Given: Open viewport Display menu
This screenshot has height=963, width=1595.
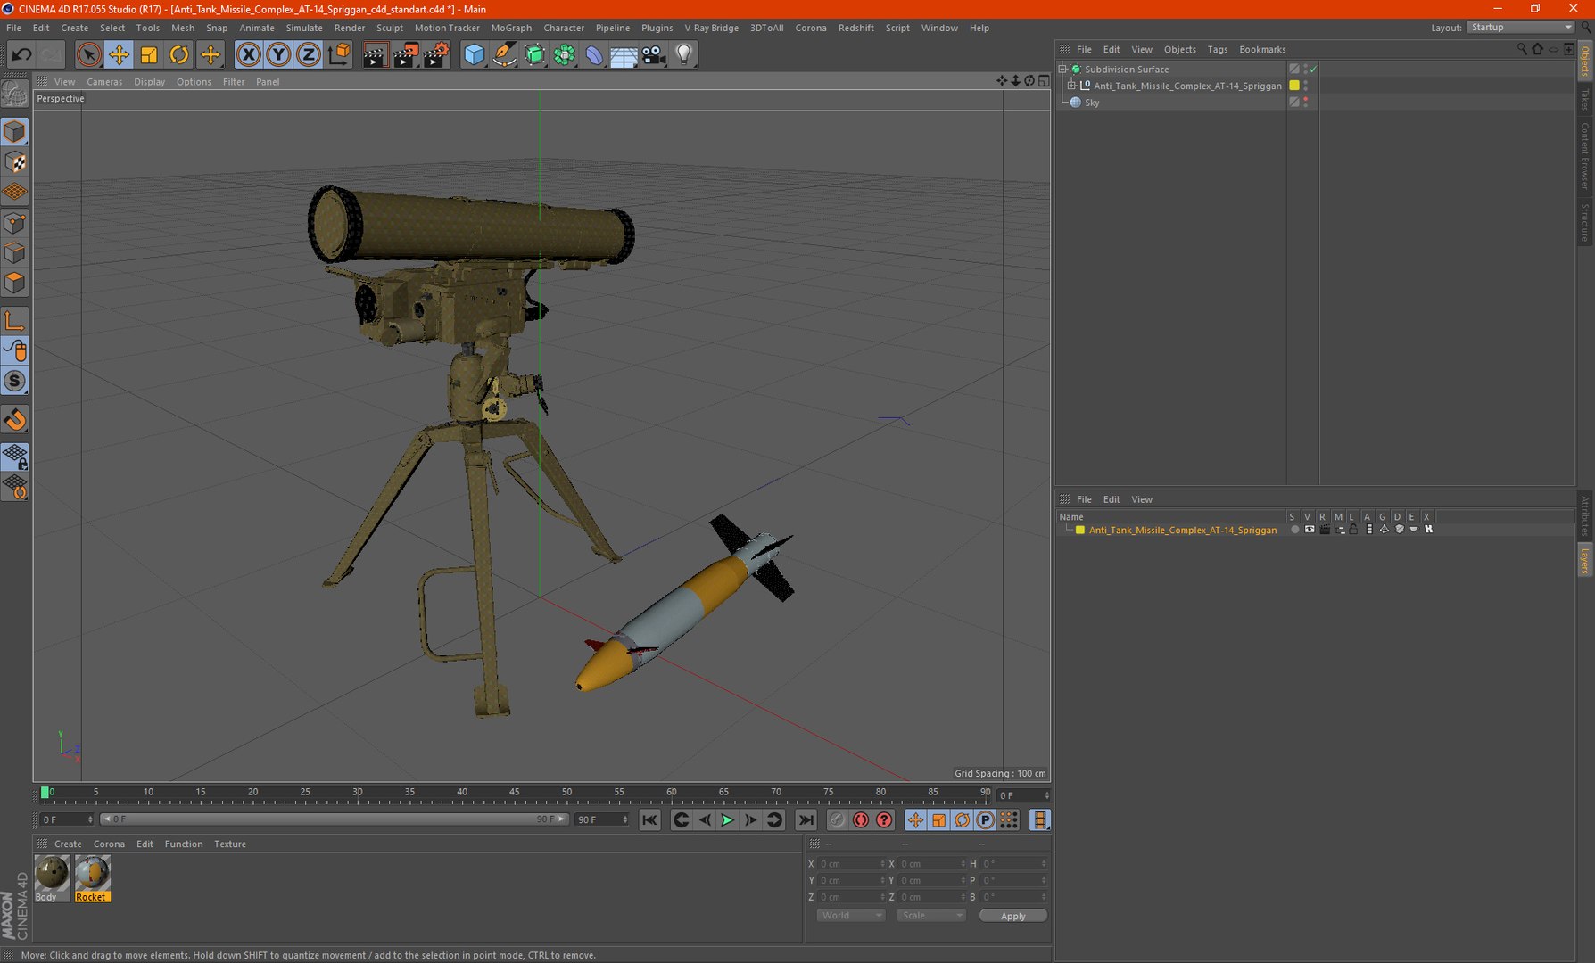Looking at the screenshot, I should pos(150,82).
